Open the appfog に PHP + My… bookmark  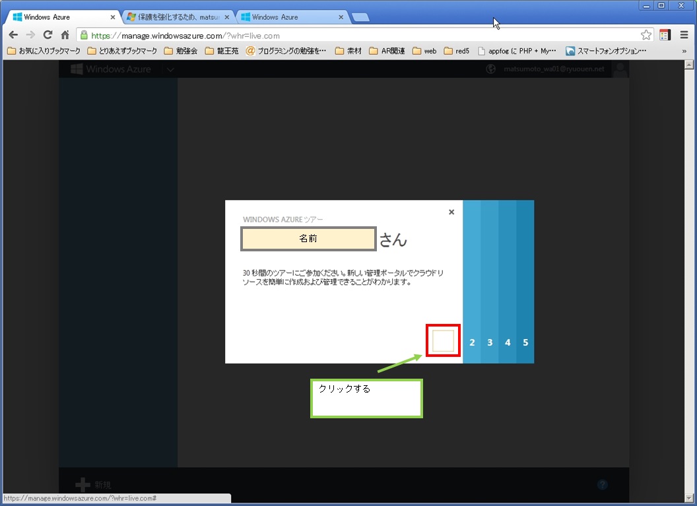click(517, 51)
